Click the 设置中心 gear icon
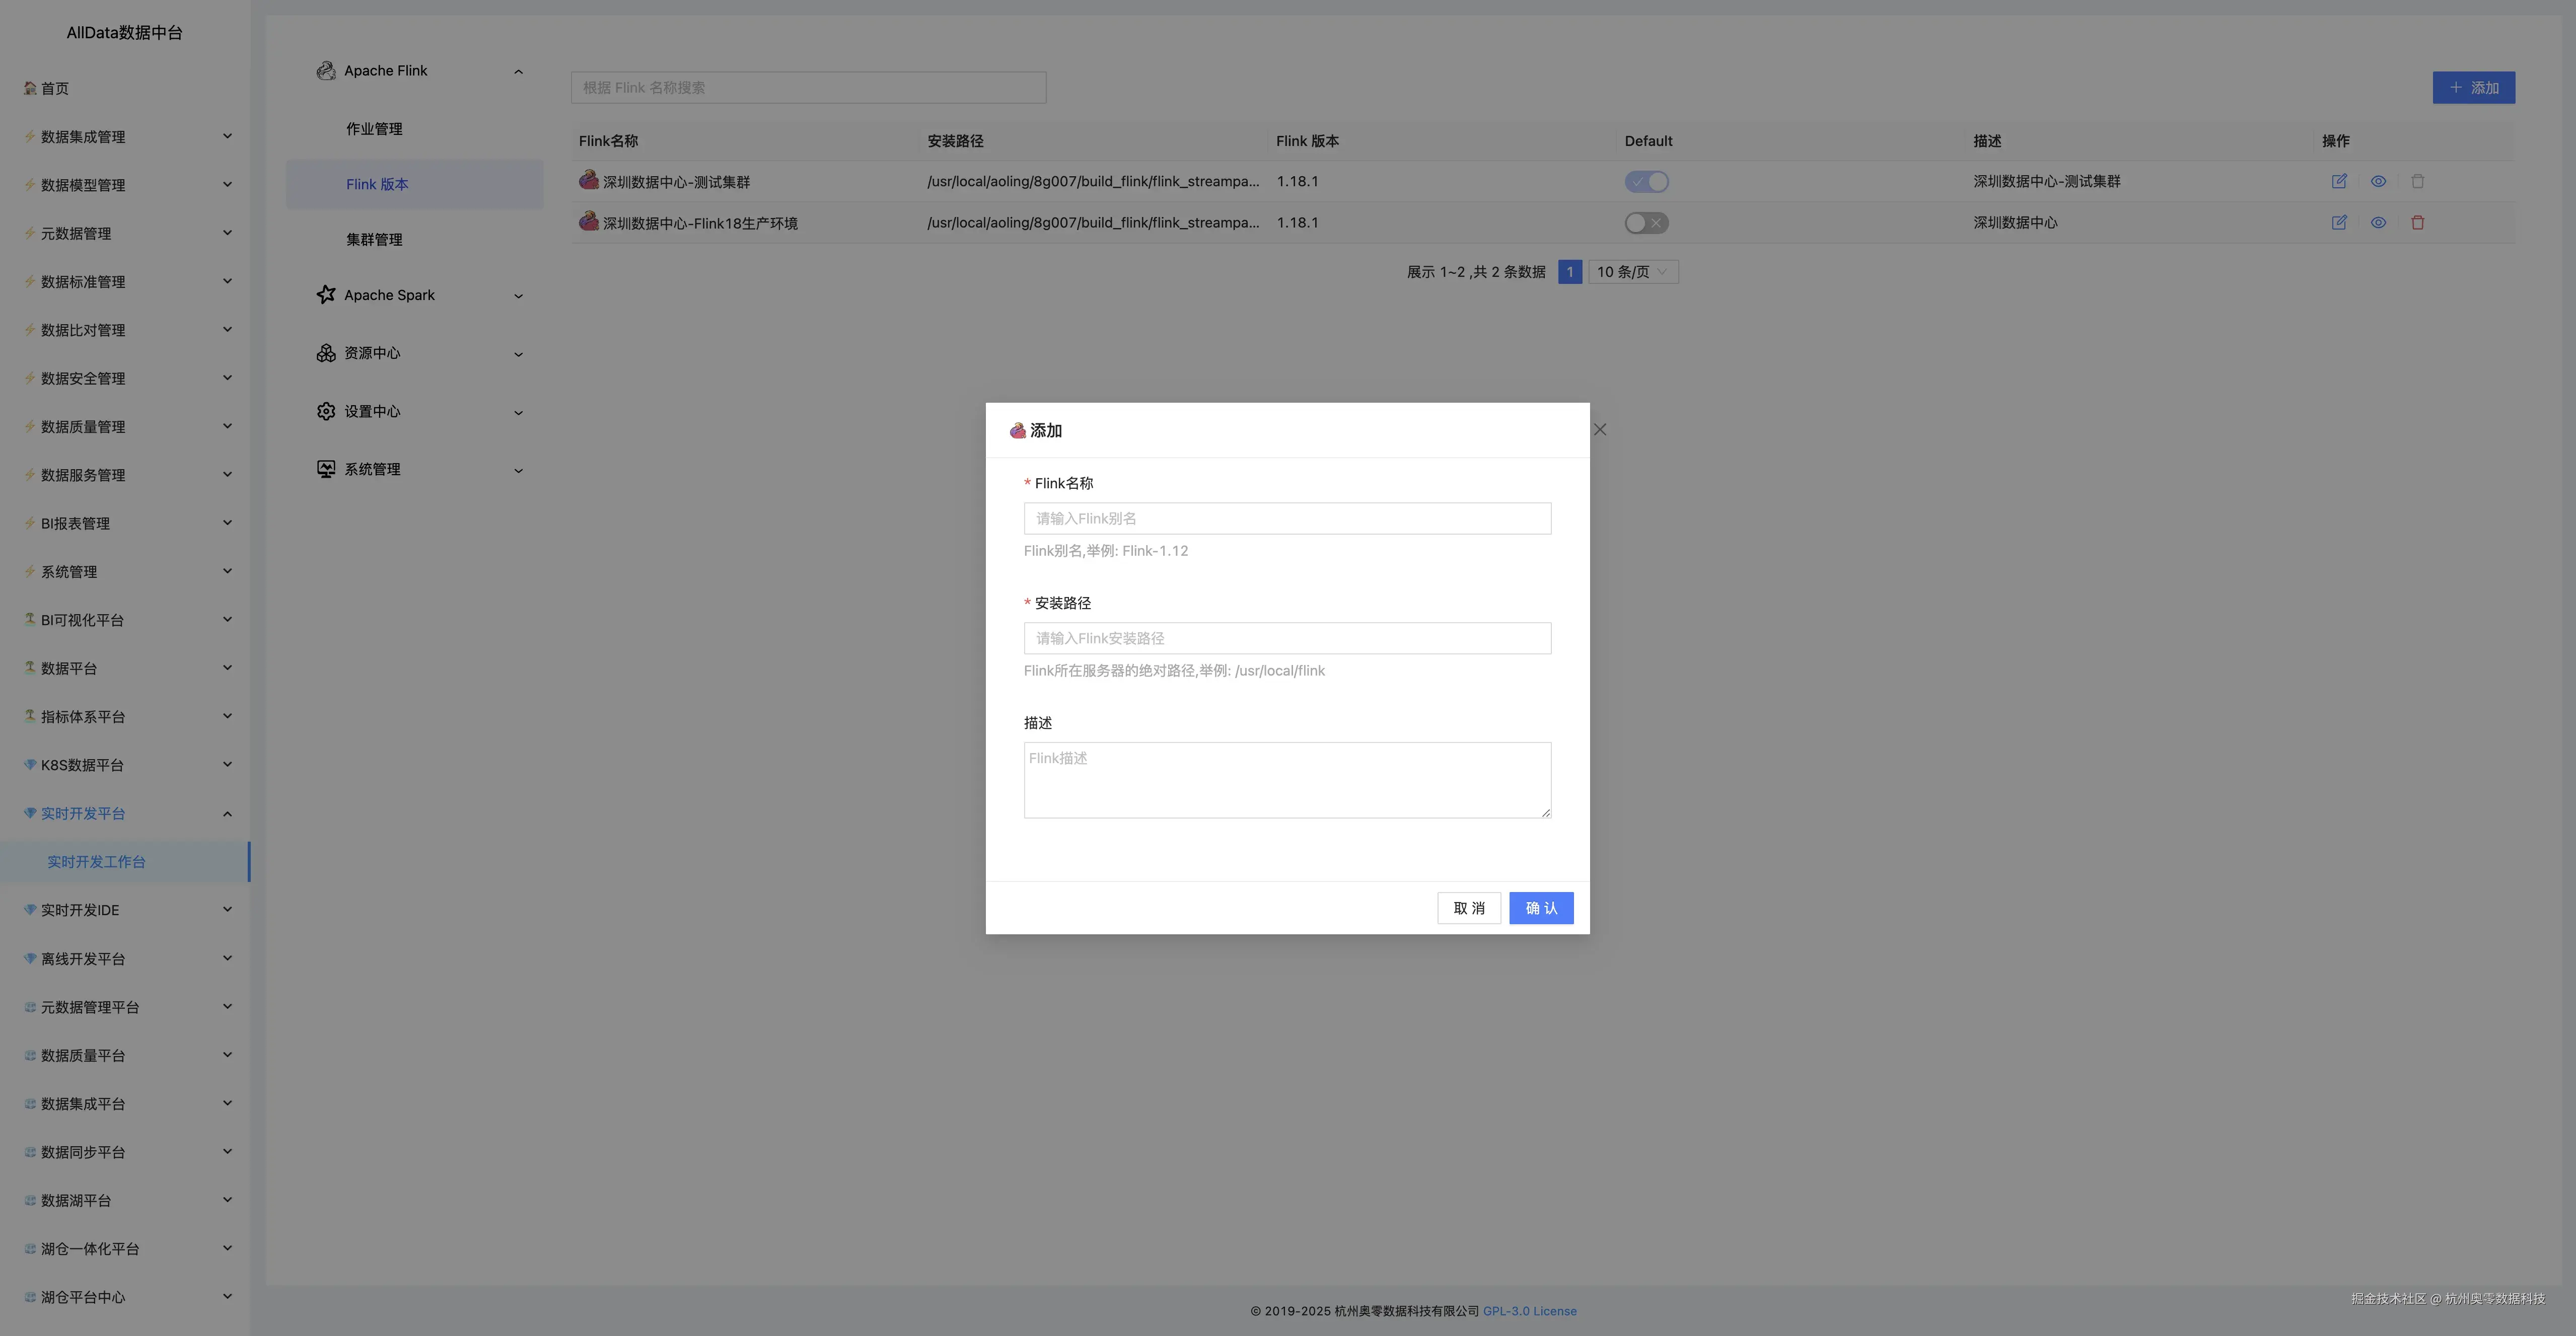2576x1336 pixels. click(326, 411)
